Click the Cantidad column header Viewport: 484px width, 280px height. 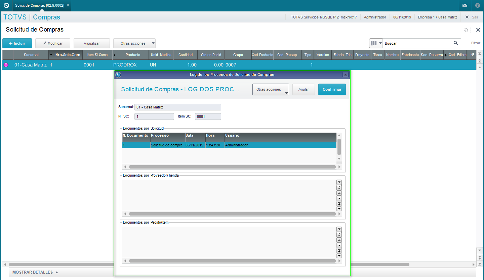pos(186,55)
